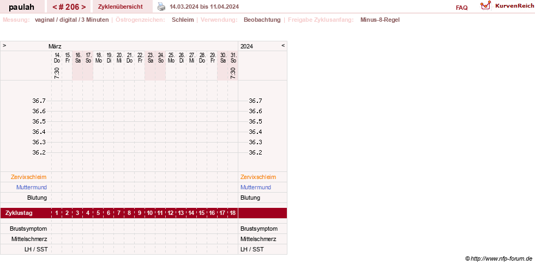
Task: Select cycle day 15 cell
Action: click(202, 213)
